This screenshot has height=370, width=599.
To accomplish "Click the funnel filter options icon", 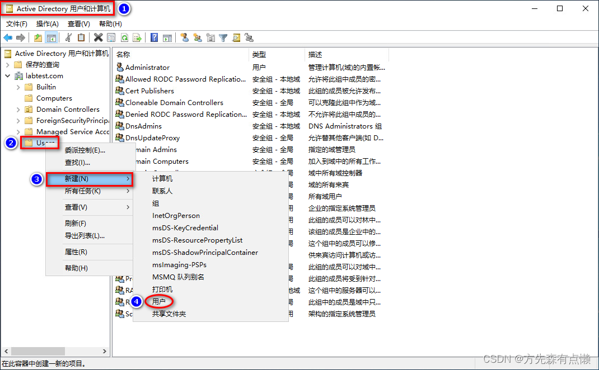I will pyautogui.click(x=223, y=37).
